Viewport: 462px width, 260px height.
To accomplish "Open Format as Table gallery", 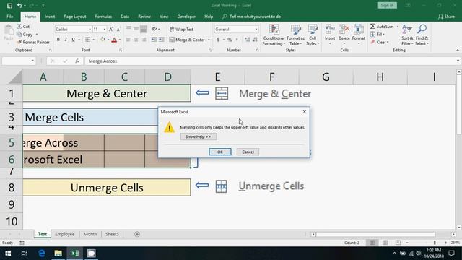I will [x=295, y=35].
